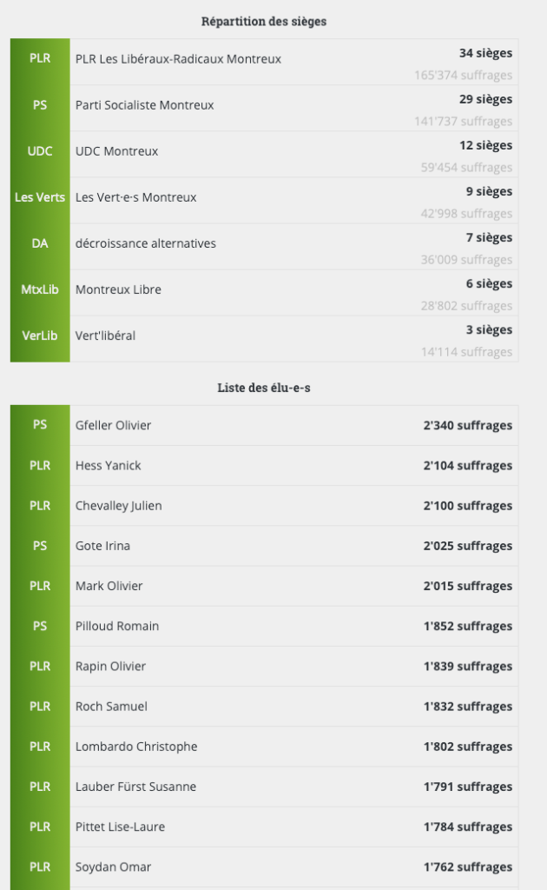
Task: Select the décroissance alternatives party name
Action: coord(145,243)
